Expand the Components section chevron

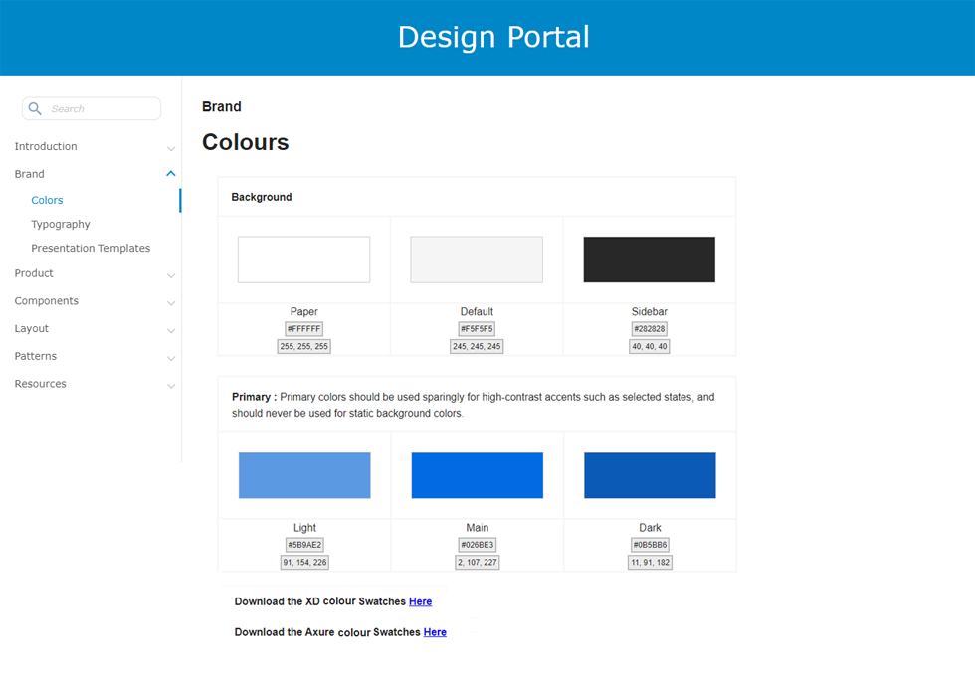click(171, 302)
